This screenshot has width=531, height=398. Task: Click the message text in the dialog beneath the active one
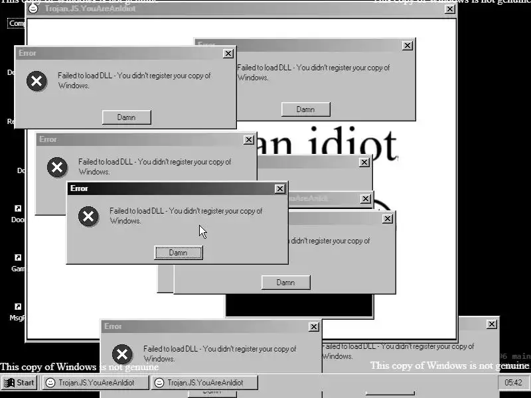click(x=155, y=166)
